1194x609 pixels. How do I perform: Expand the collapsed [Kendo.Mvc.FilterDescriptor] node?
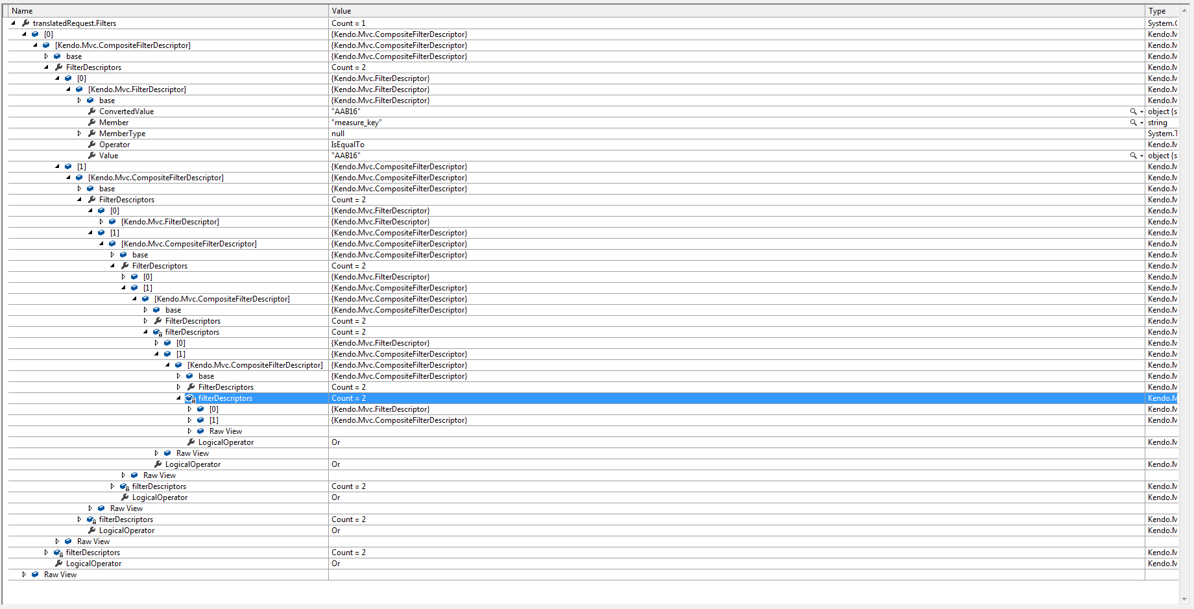(x=101, y=222)
